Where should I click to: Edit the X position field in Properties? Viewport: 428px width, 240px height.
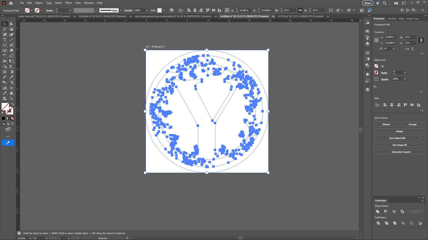click(x=390, y=37)
